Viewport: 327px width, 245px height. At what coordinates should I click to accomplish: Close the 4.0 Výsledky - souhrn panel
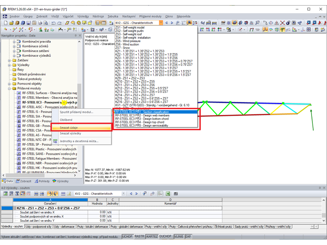[x=324, y=188]
